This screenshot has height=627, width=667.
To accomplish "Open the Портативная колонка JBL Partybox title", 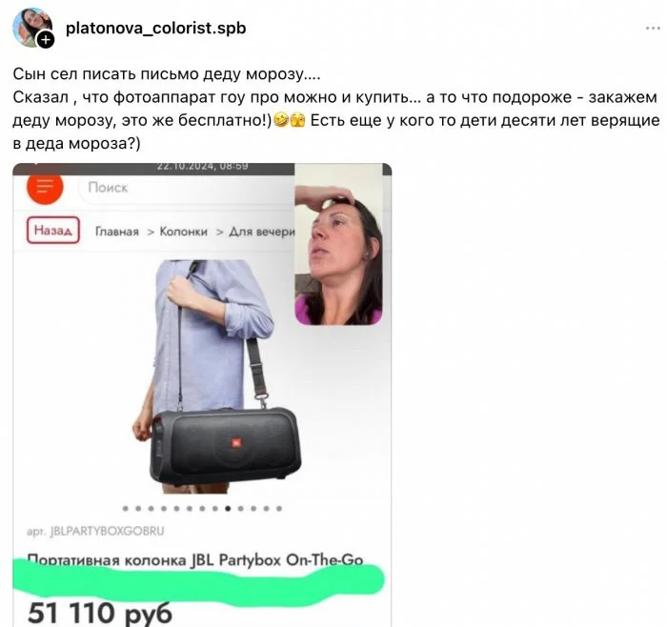I will (x=194, y=559).
